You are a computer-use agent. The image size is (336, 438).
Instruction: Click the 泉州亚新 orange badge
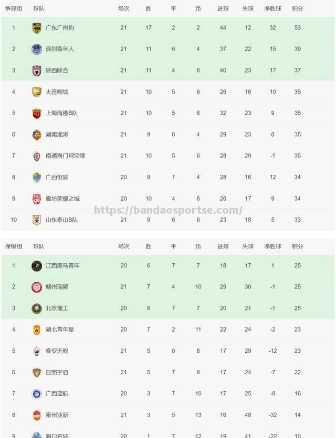tap(37, 415)
